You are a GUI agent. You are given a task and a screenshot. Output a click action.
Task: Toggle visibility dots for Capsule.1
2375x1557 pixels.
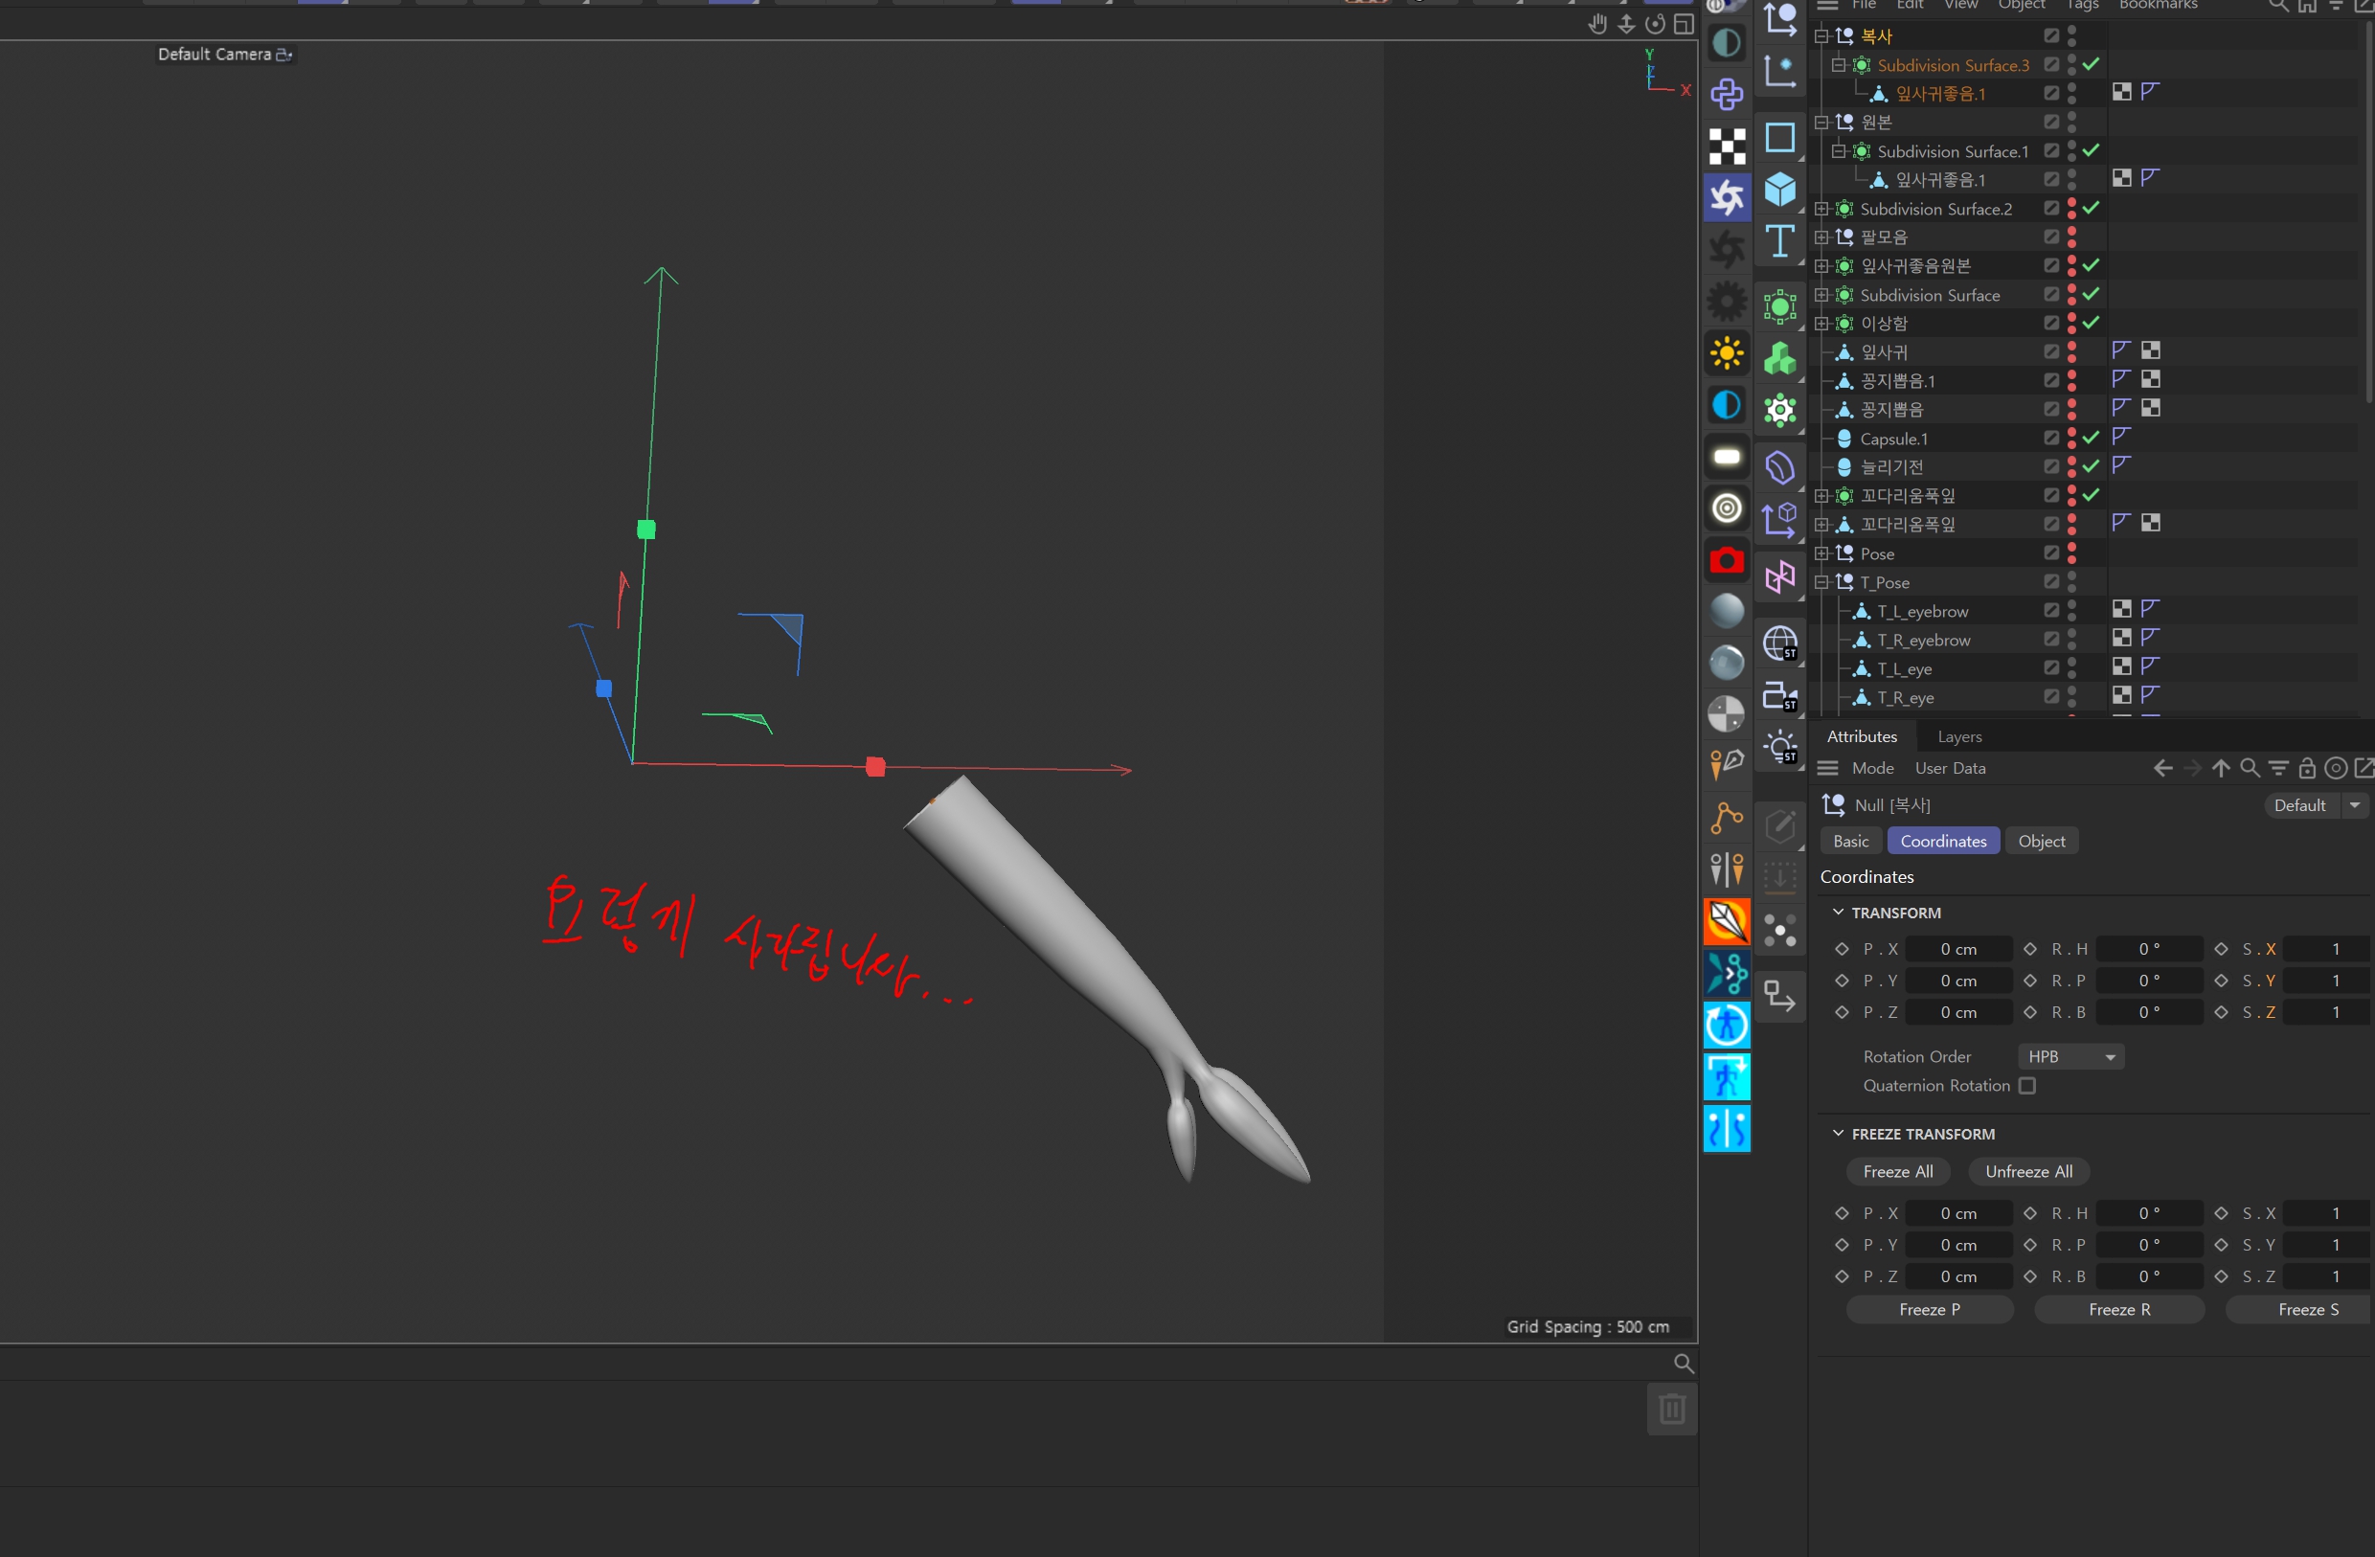[2071, 439]
